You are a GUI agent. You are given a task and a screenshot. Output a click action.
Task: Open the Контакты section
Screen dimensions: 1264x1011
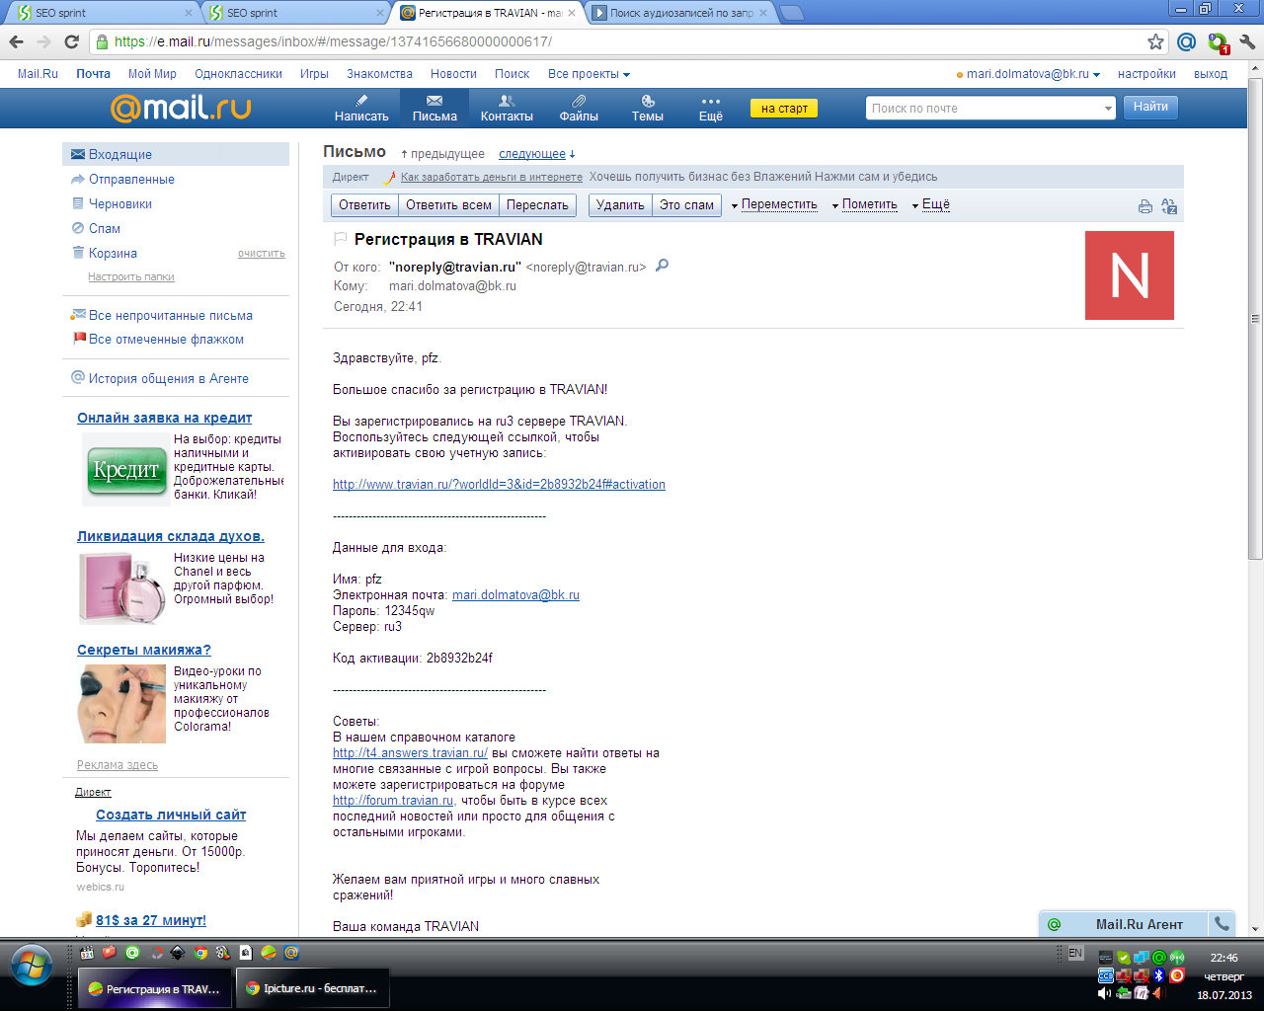tap(507, 108)
